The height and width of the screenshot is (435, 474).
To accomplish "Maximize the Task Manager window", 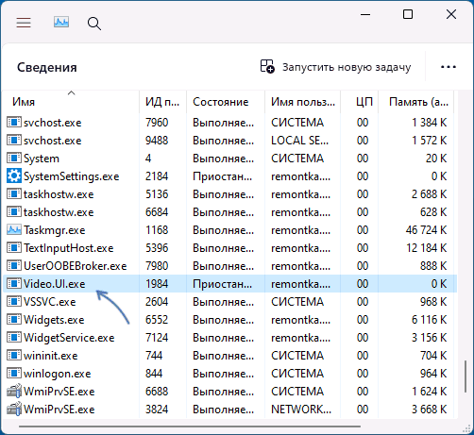I will coord(408,14).
